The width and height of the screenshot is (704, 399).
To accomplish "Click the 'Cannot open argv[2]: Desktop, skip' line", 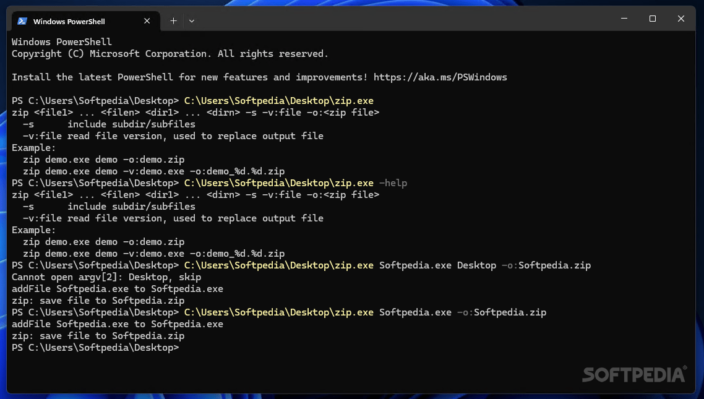I will click(106, 277).
